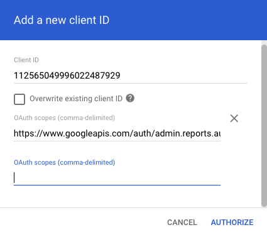The height and width of the screenshot is (237, 267).
Task: Click the blue underline of the active scopes field
Action: click(x=117, y=185)
